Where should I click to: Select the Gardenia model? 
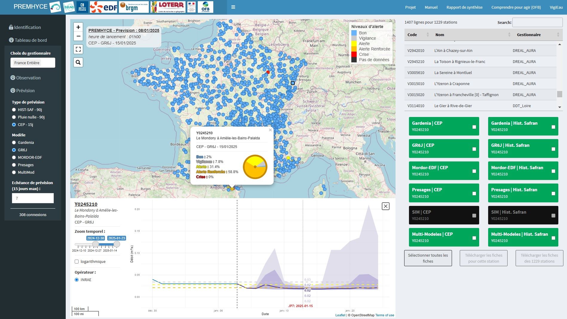(14, 142)
